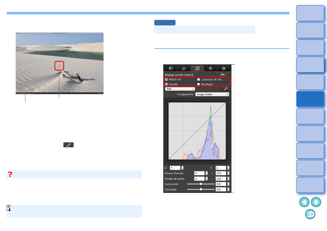The image size is (327, 231).
Task: Open the tone curve adjustment tab
Action: [197, 68]
